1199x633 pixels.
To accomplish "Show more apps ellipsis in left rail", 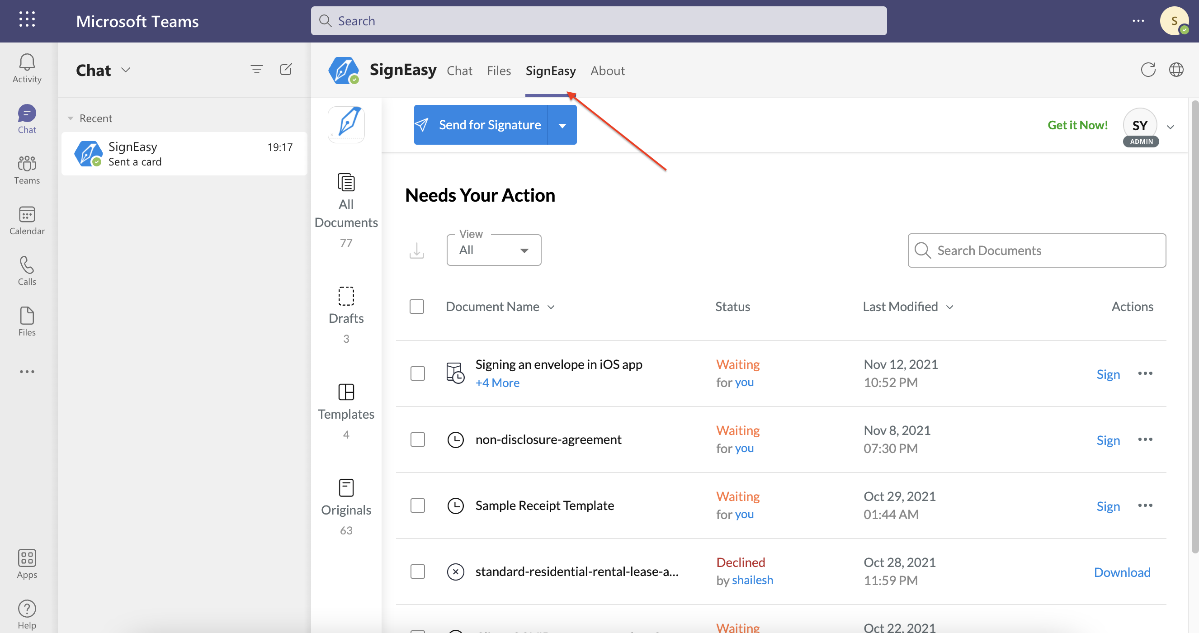I will click(27, 371).
